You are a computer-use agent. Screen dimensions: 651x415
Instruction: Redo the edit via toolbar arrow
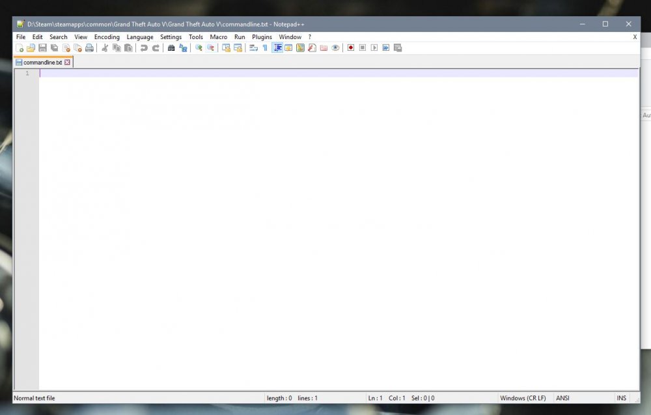point(156,48)
